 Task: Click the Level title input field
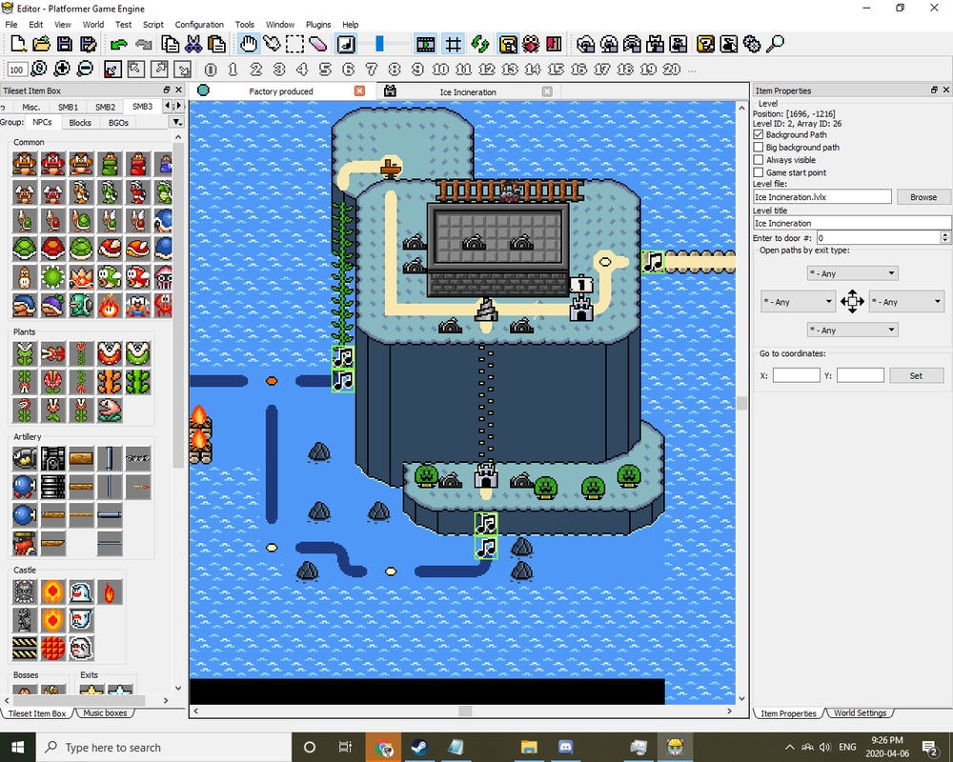click(852, 223)
